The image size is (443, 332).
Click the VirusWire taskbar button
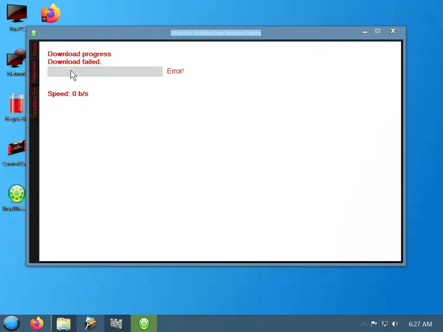click(144, 323)
